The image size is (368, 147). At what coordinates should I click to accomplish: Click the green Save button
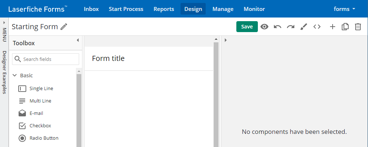[x=247, y=27]
